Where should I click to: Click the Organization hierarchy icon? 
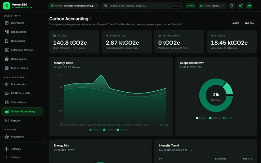7,32
